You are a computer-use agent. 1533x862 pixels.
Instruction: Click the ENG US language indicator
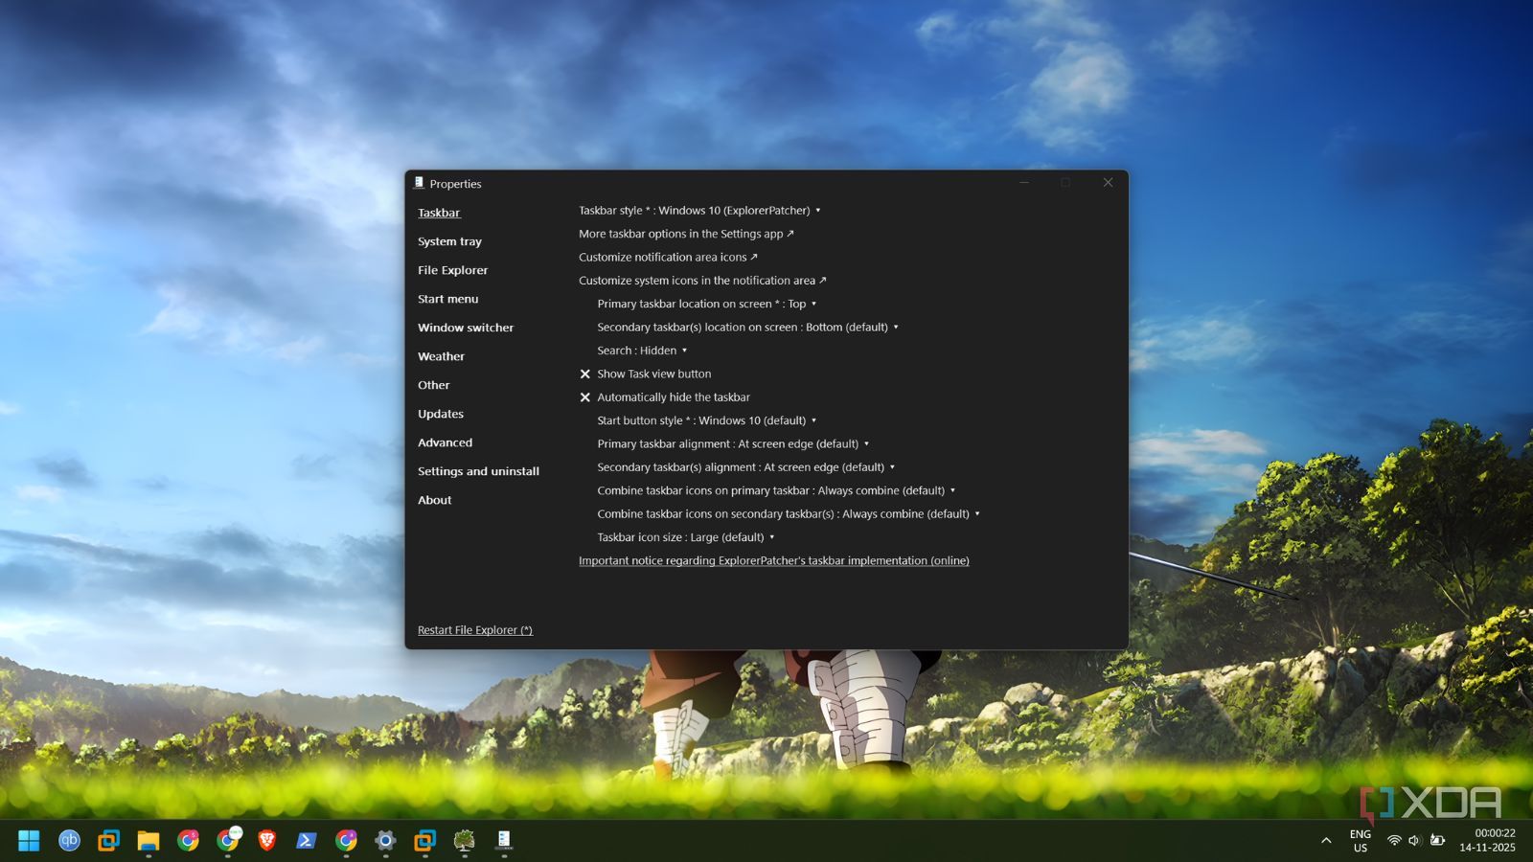(x=1361, y=841)
